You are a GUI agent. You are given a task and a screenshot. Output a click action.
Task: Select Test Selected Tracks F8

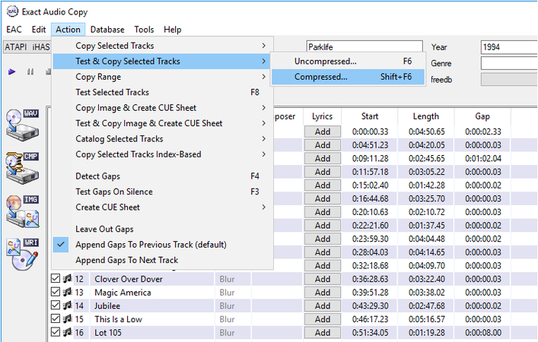coord(163,92)
